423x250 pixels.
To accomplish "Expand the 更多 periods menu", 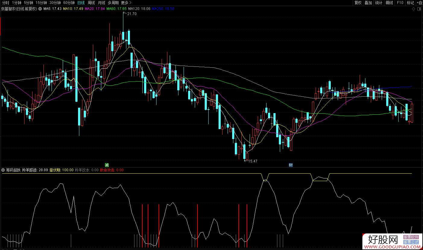I will pyautogui.click(x=126, y=3).
